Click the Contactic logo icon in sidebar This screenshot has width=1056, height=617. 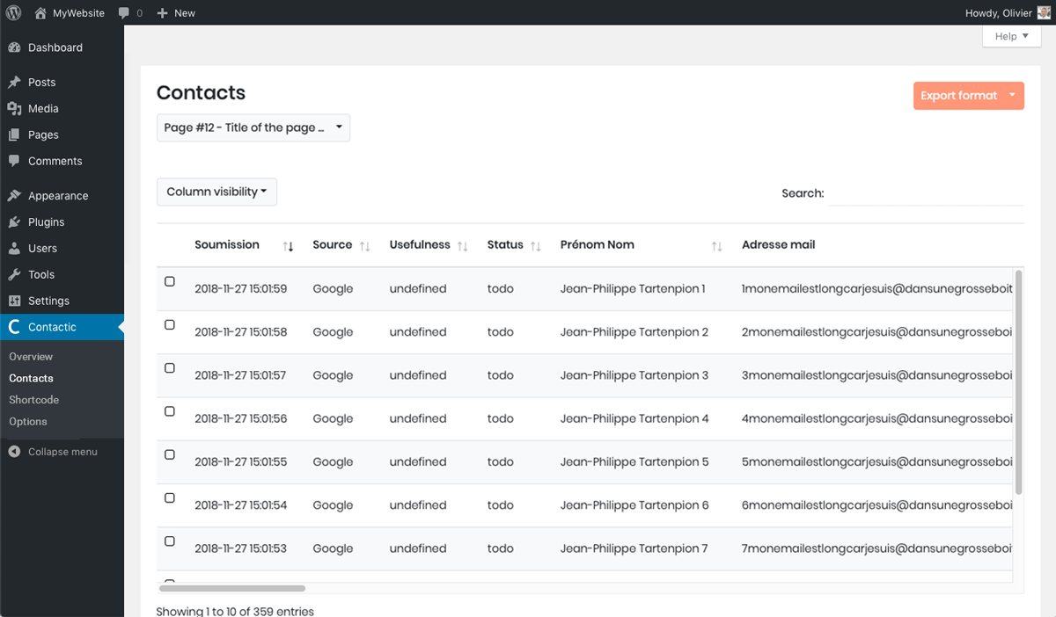[x=14, y=327]
